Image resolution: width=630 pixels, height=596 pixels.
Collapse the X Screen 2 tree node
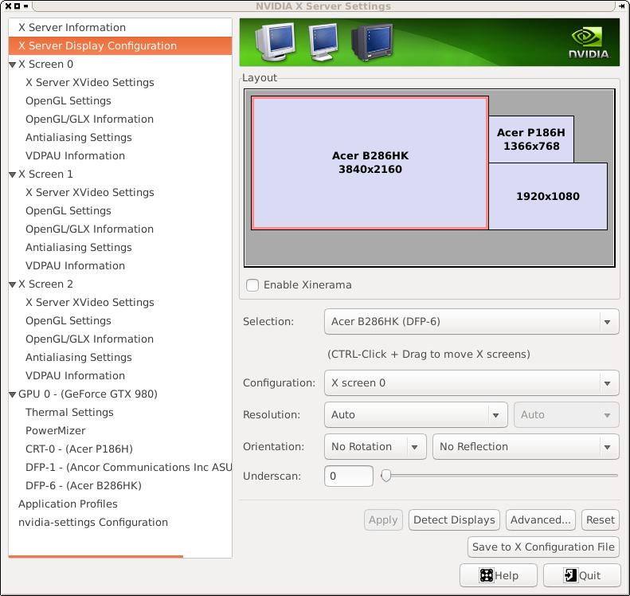click(13, 284)
